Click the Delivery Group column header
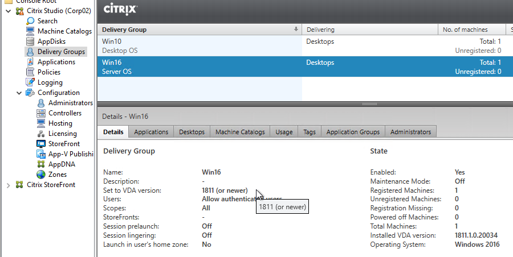 (199, 30)
